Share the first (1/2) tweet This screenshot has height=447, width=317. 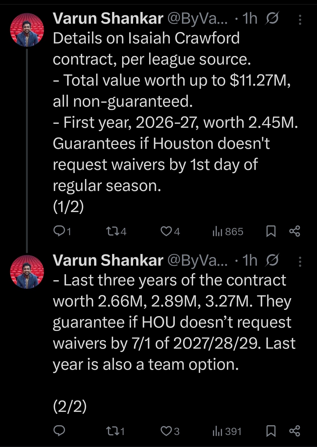(295, 231)
